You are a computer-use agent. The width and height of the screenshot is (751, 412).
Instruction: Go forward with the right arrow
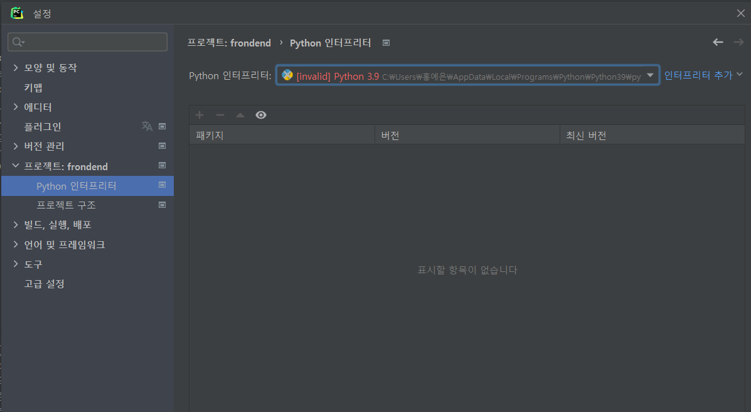tap(738, 42)
